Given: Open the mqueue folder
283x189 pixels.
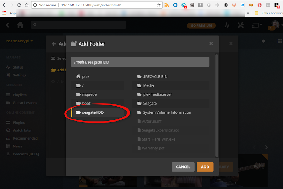Looking at the screenshot, I should click(98, 94).
